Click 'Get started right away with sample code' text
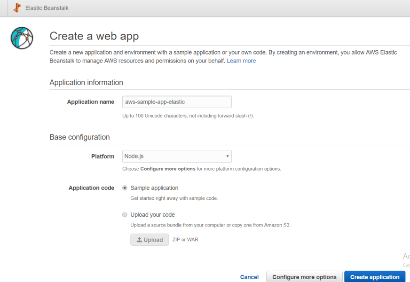Screen dimensions: 410x282 [x=174, y=198]
